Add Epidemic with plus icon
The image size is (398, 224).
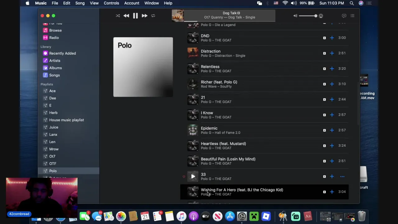click(332, 130)
